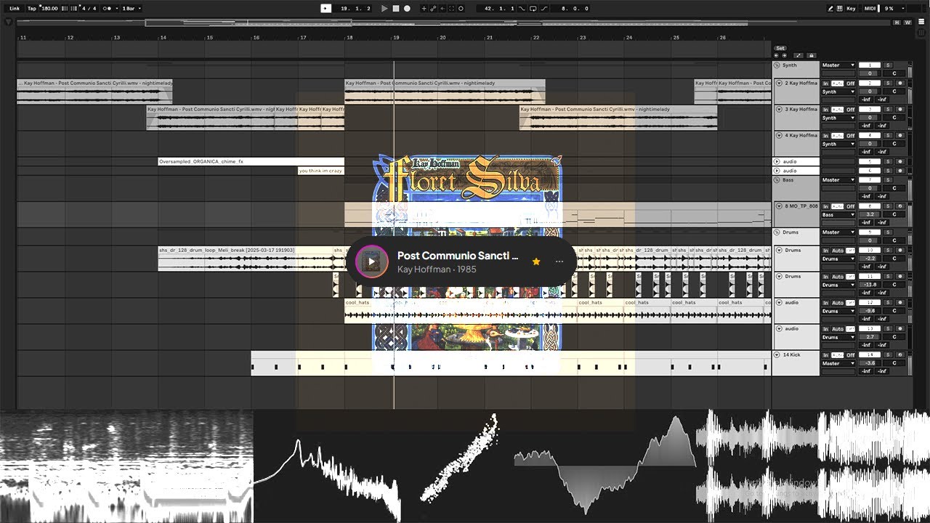930x523 pixels.
Task: Toggle the Computer MIDI Keyboard icon
Action: click(x=840, y=9)
